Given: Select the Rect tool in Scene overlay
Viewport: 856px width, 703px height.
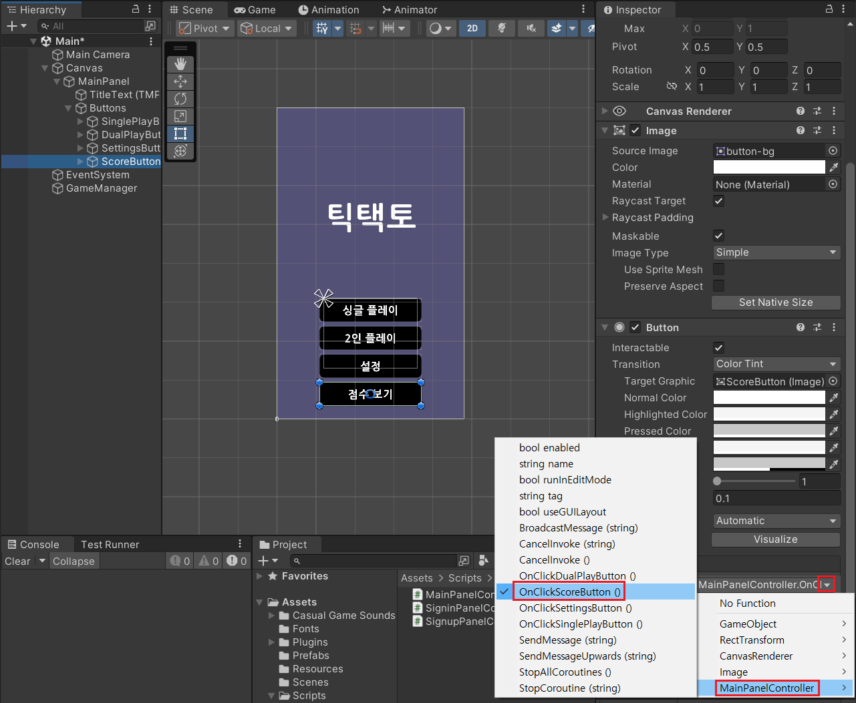Looking at the screenshot, I should (180, 134).
